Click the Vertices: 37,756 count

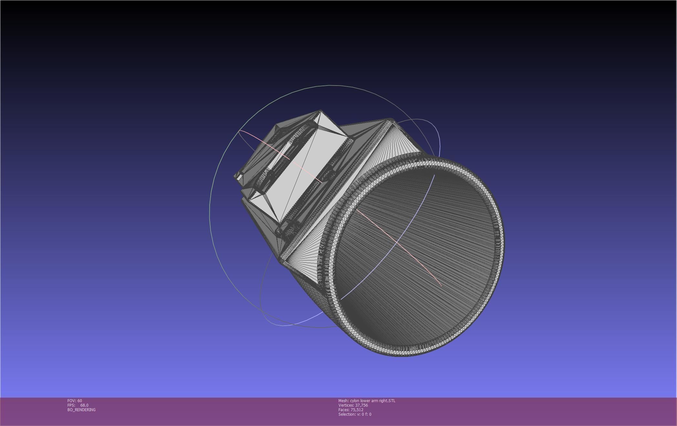tap(353, 405)
